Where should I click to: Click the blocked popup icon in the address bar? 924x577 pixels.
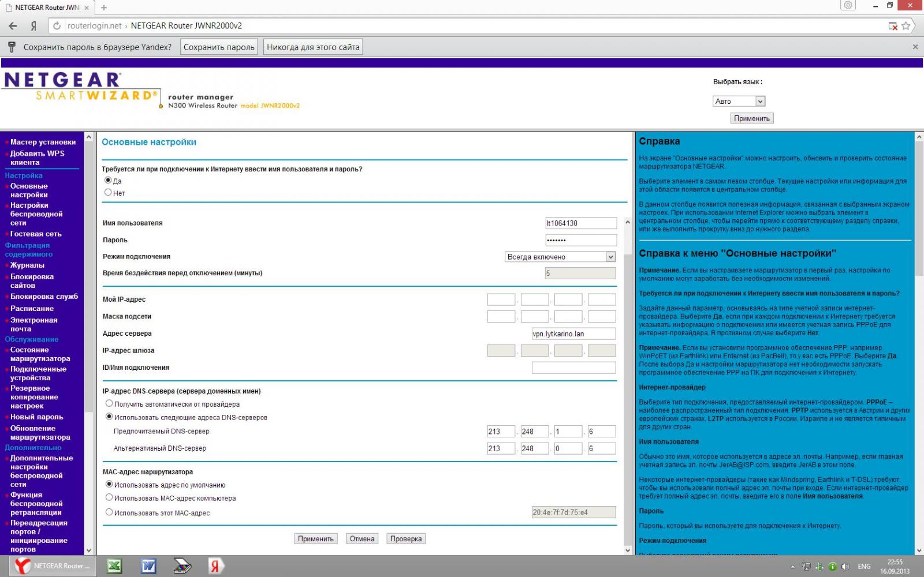pos(893,26)
